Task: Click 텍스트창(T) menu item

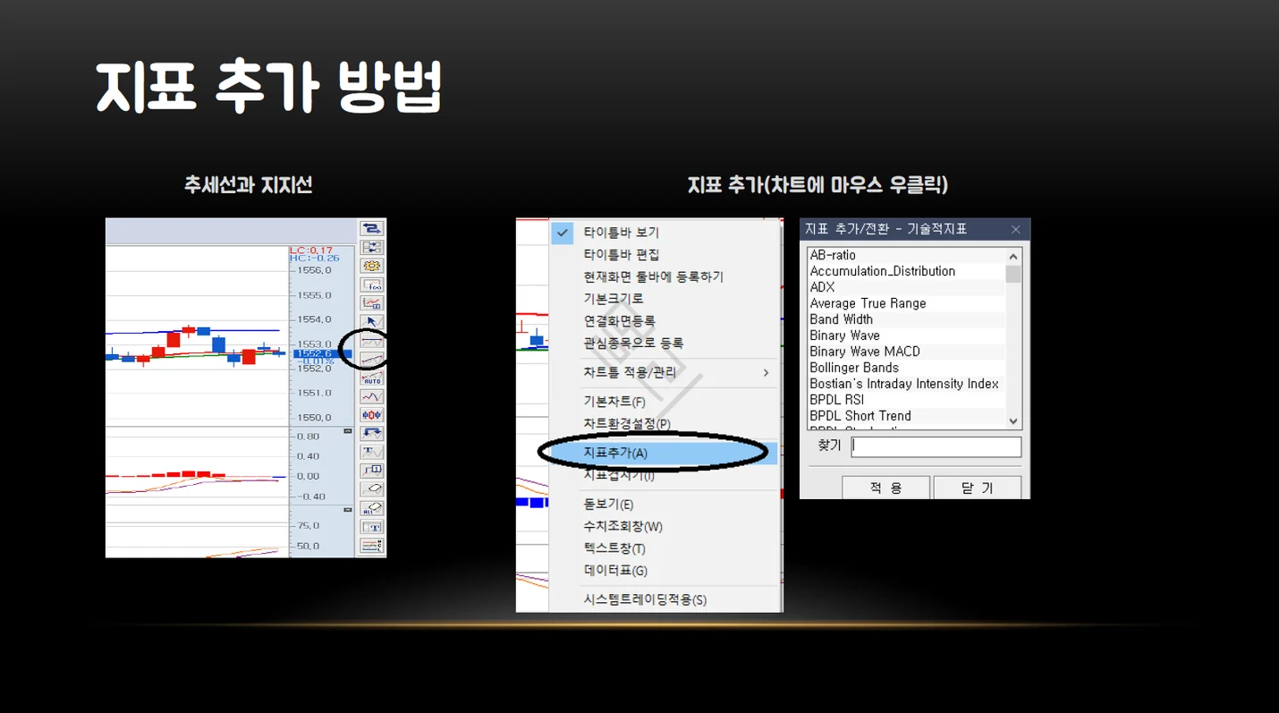Action: click(614, 548)
